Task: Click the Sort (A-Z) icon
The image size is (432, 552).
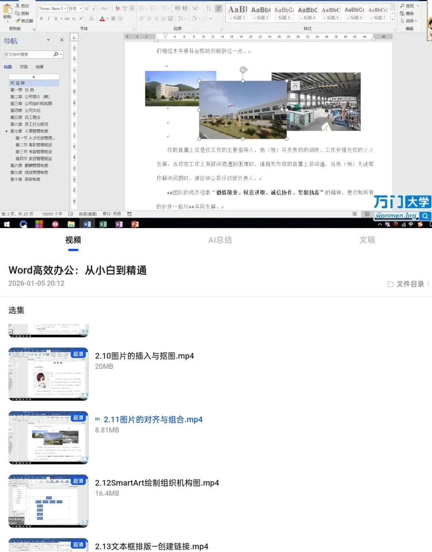Action: click(x=208, y=8)
